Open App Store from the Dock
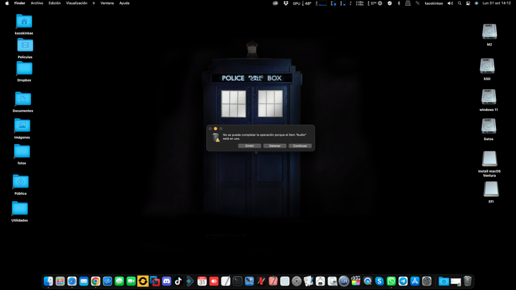Viewport: 516px width, 290px height. [x=415, y=281]
